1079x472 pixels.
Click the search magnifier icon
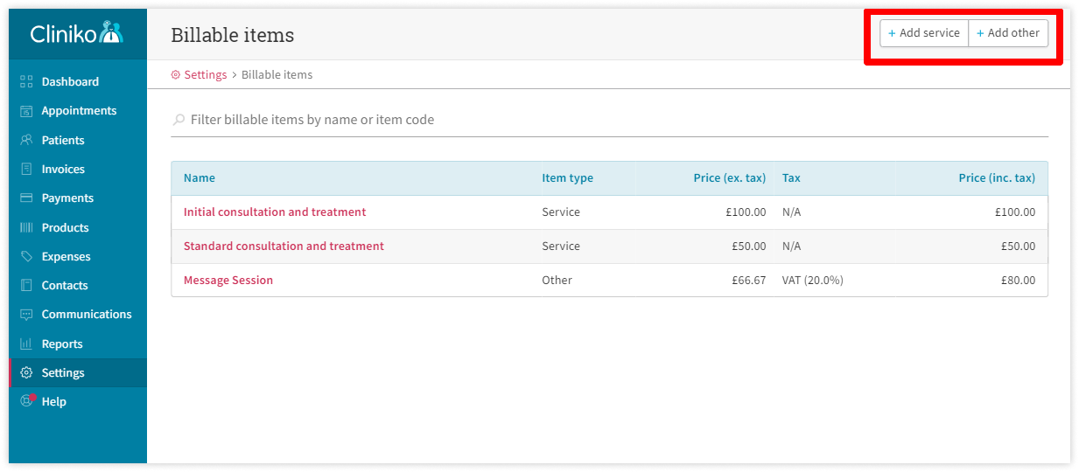click(179, 120)
